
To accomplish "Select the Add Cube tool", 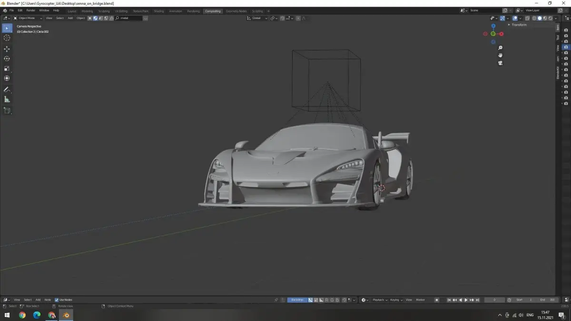I will click(7, 110).
